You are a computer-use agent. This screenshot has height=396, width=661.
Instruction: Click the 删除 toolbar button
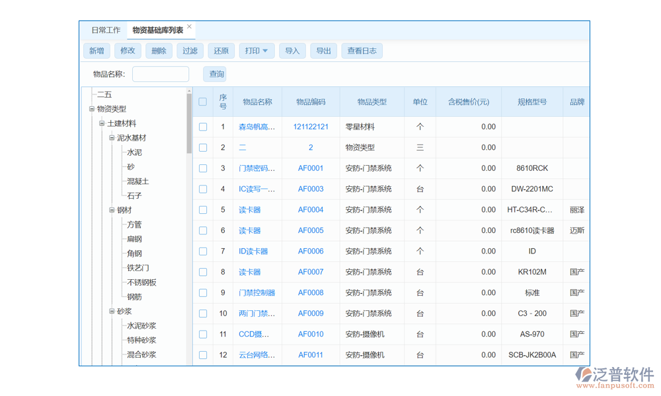click(159, 51)
